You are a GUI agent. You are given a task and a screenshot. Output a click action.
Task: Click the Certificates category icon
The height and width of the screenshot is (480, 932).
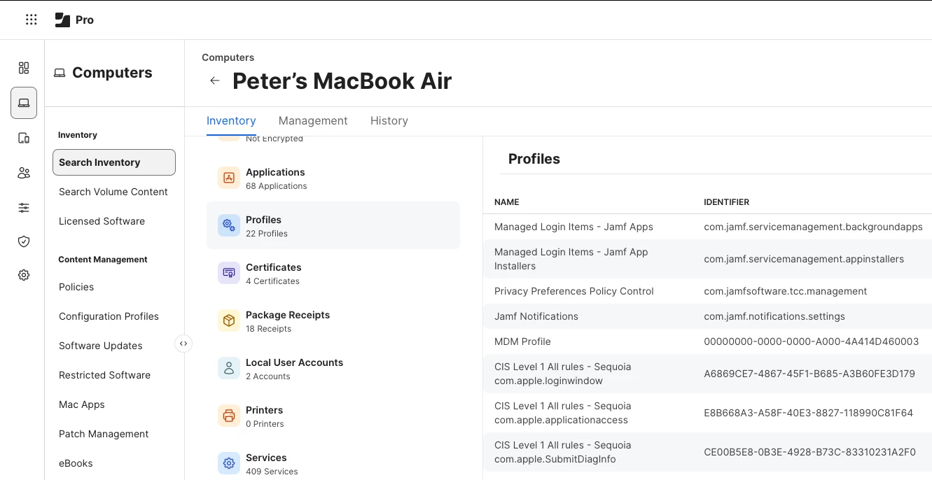(x=229, y=273)
